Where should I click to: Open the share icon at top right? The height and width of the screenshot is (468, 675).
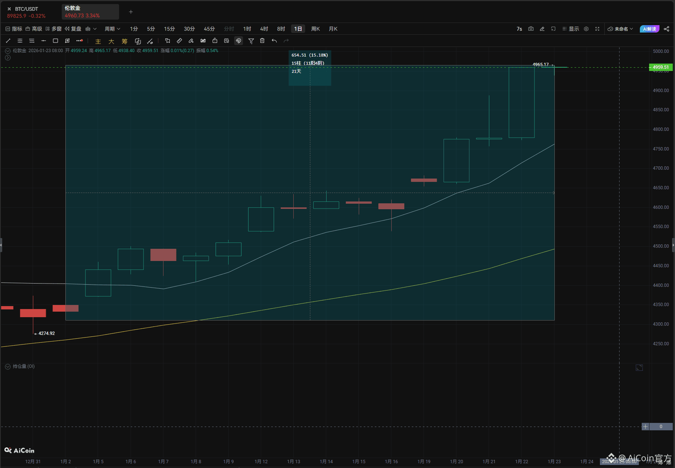[x=666, y=29]
